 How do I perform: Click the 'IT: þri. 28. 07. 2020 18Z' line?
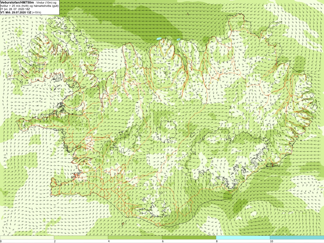(15, 9)
